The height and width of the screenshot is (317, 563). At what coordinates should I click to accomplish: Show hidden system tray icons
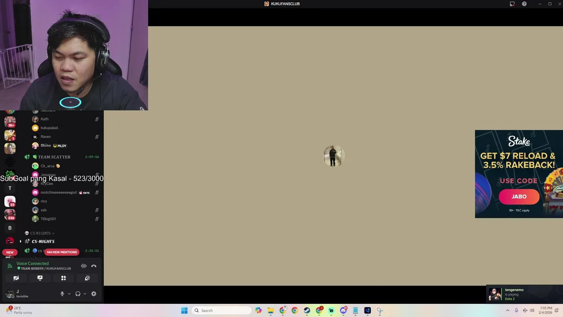[x=508, y=310]
